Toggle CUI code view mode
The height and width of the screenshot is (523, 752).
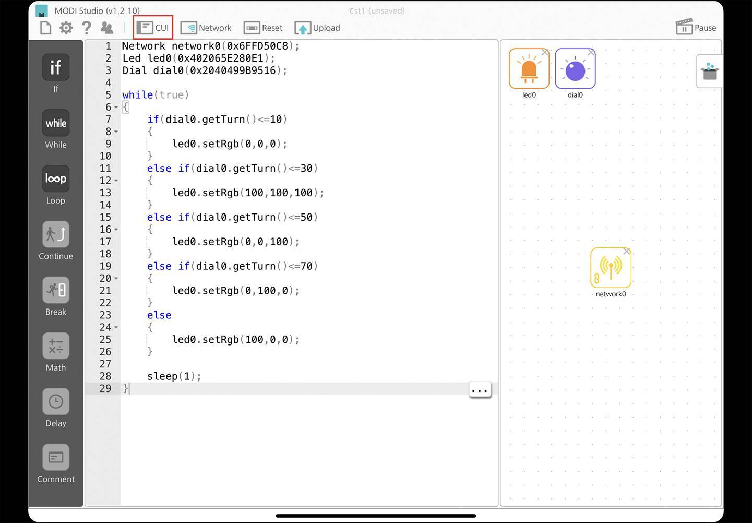153,28
